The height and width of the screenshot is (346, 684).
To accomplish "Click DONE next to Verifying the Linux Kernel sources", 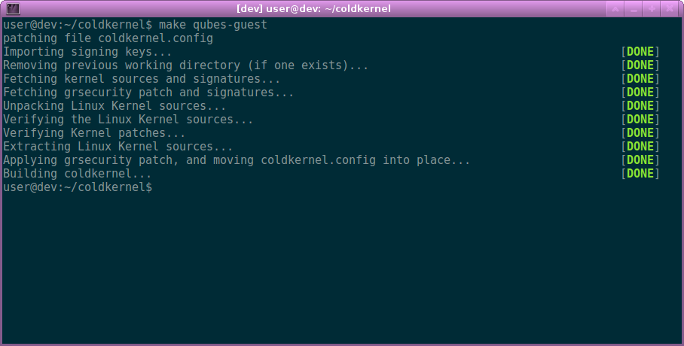I will tap(640, 120).
